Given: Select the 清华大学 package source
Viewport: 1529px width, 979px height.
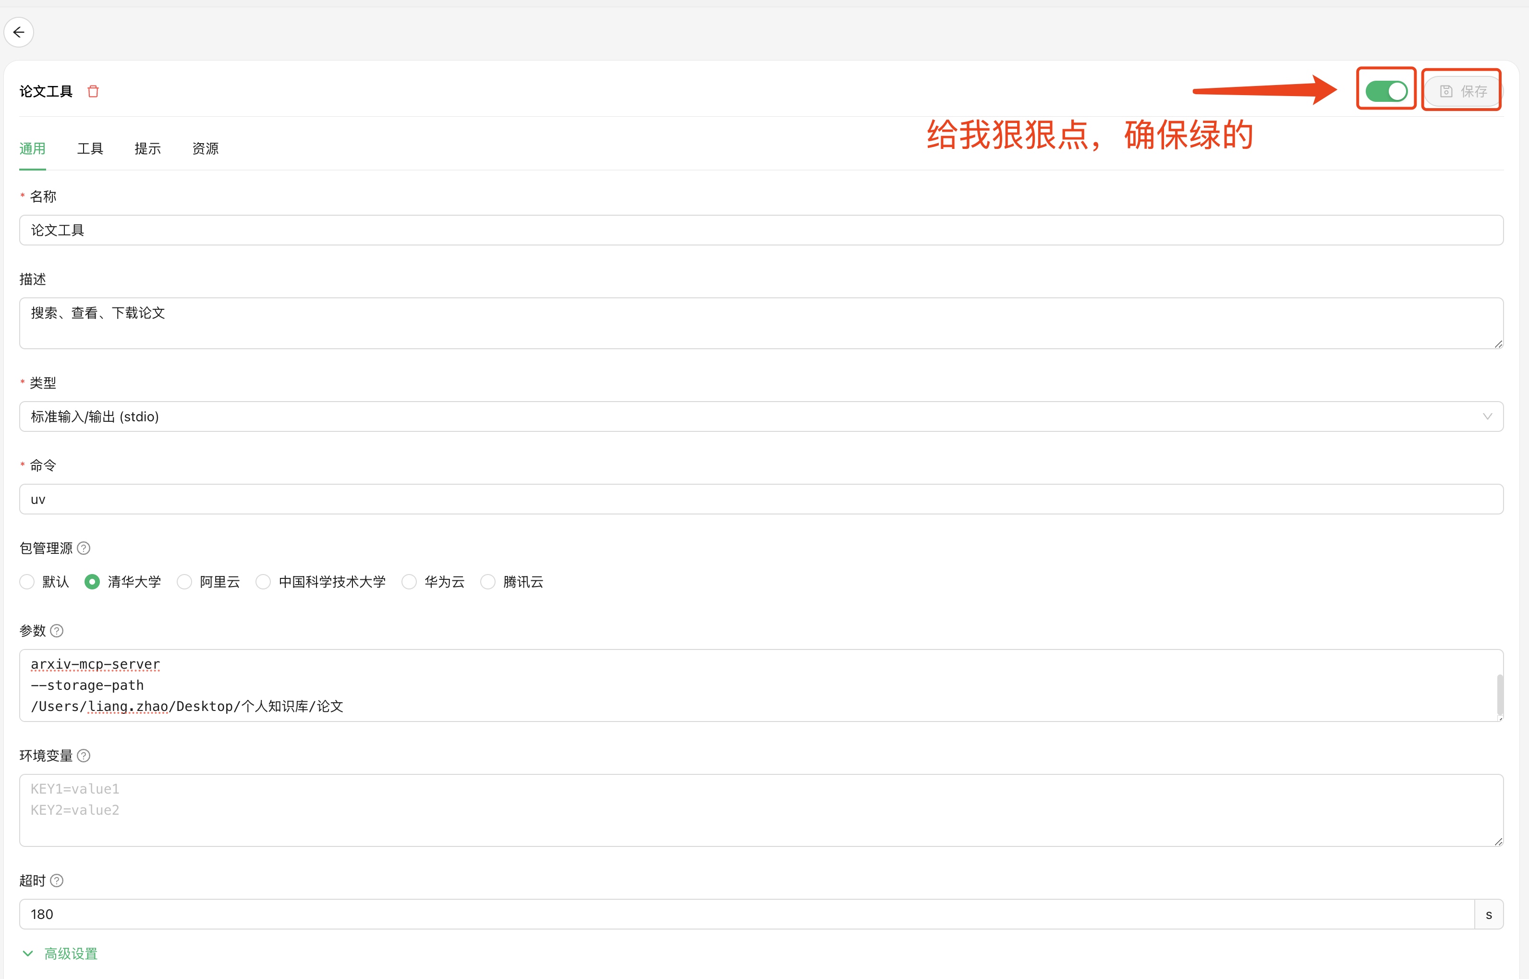Looking at the screenshot, I should (x=92, y=582).
